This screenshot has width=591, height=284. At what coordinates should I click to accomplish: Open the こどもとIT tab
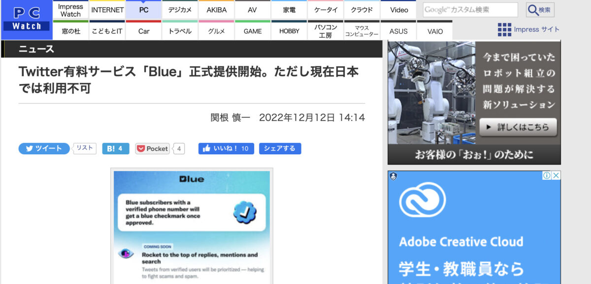click(x=107, y=30)
